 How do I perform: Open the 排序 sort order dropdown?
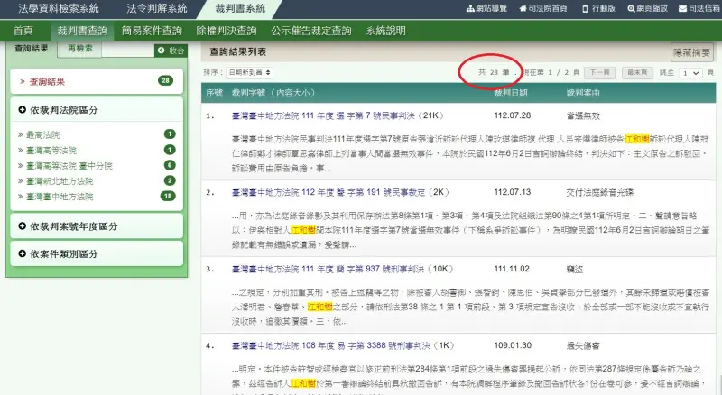[x=249, y=72]
